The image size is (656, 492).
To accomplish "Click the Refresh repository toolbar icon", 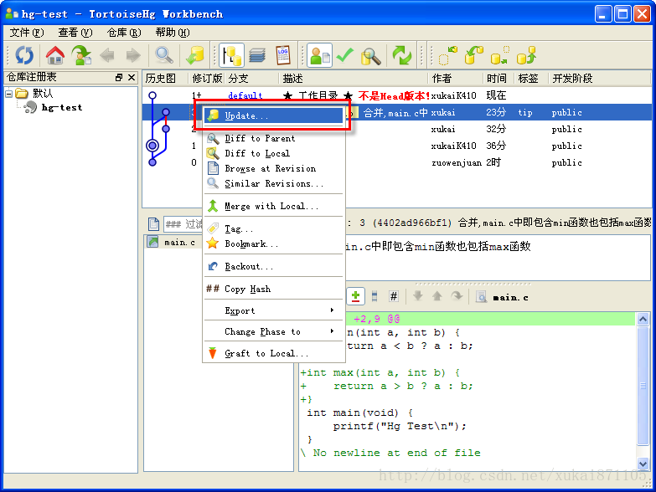I will tap(24, 55).
